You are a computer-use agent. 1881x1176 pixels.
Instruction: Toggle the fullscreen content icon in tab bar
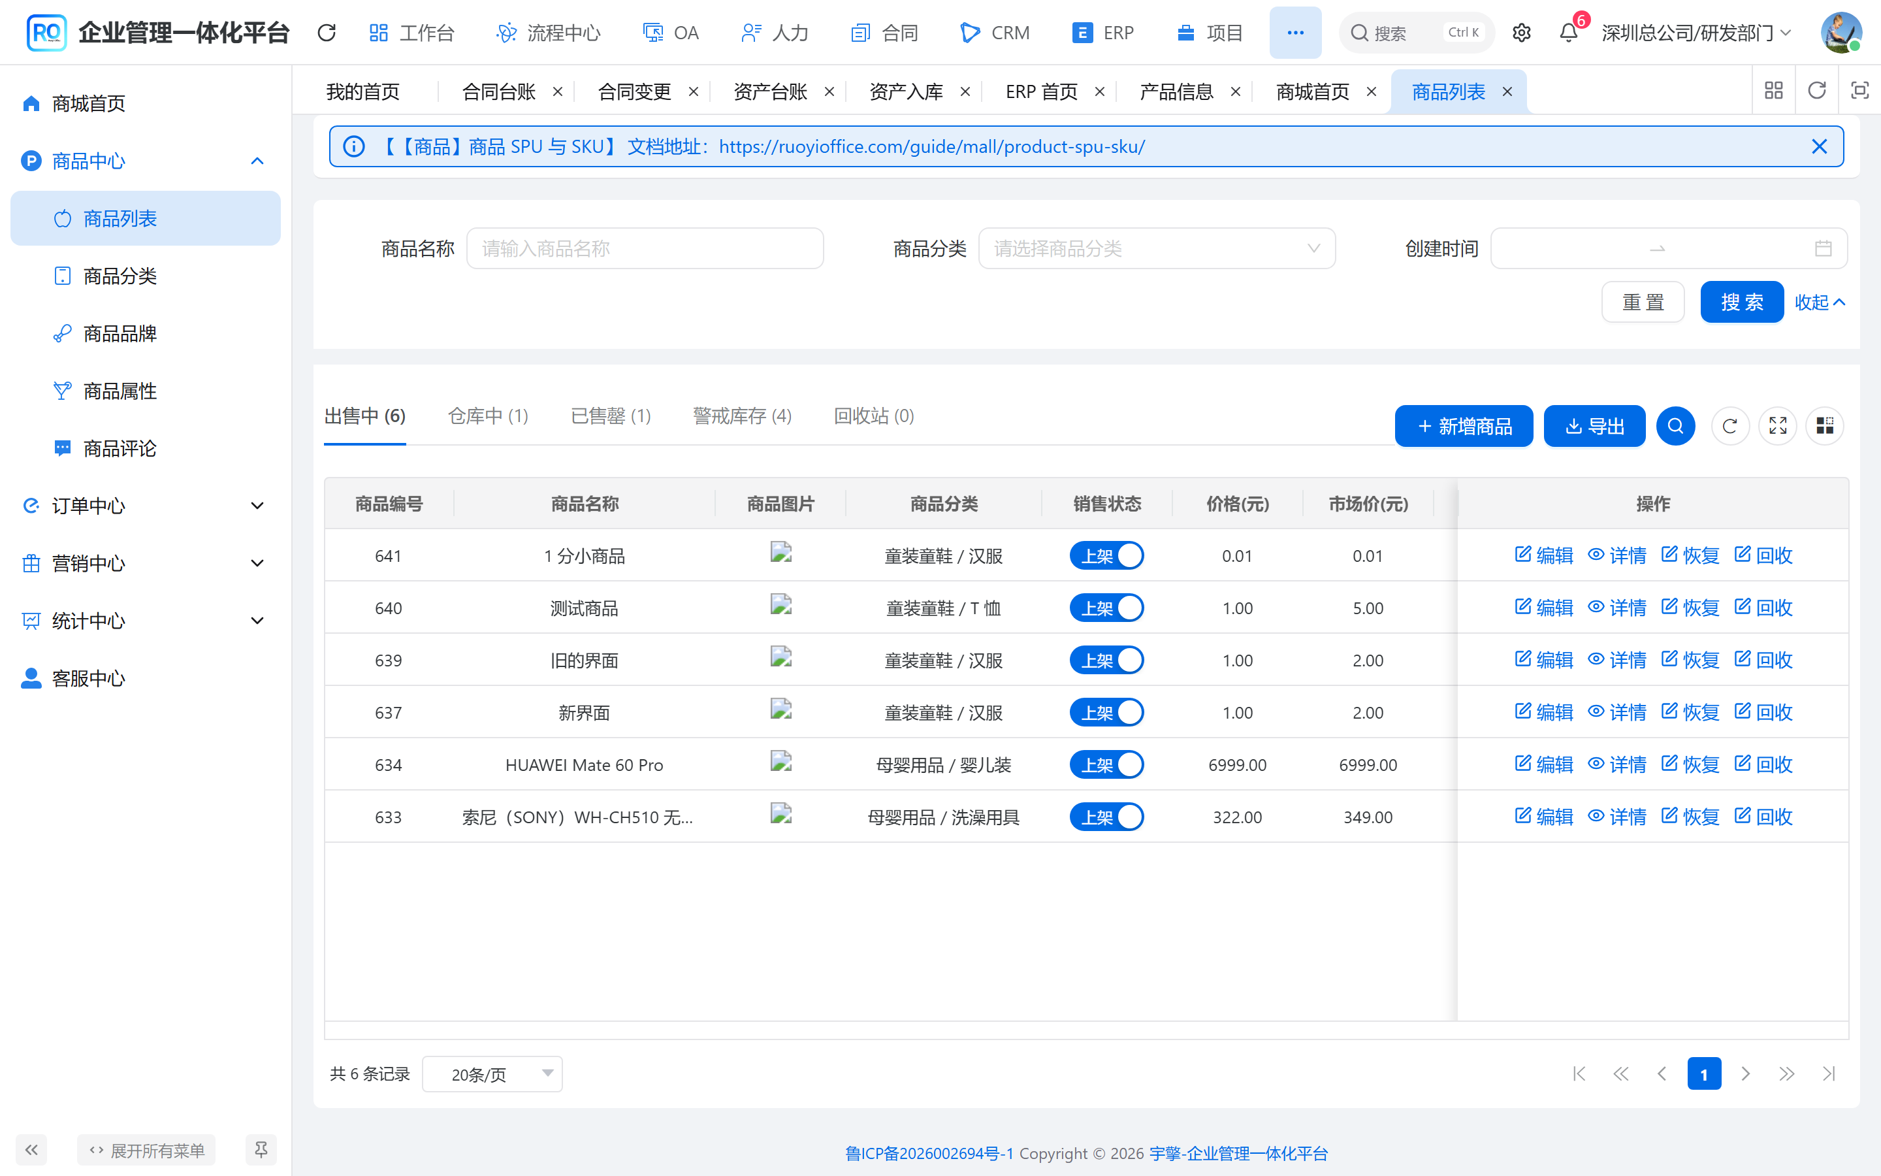point(1859,91)
